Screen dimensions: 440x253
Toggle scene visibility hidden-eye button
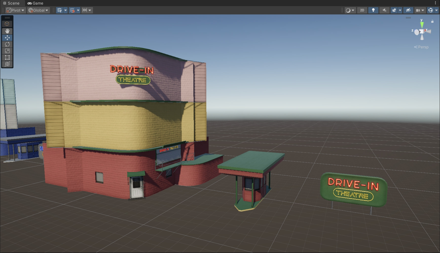point(408,10)
